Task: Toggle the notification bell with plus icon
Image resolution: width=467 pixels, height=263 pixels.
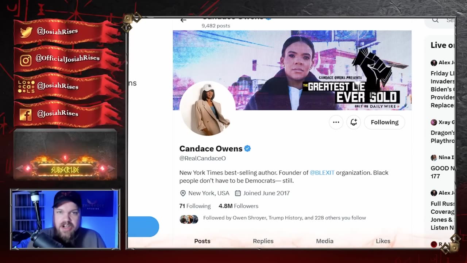Action: click(x=354, y=122)
